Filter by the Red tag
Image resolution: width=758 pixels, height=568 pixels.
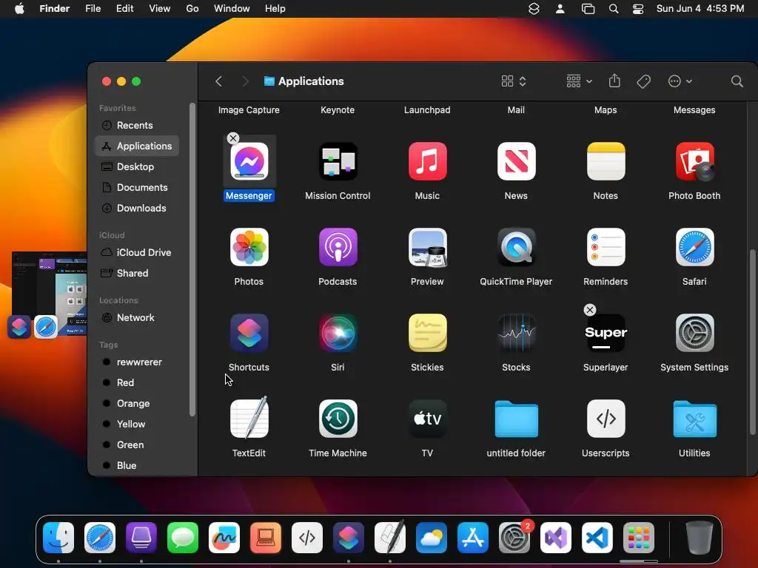coord(137,383)
